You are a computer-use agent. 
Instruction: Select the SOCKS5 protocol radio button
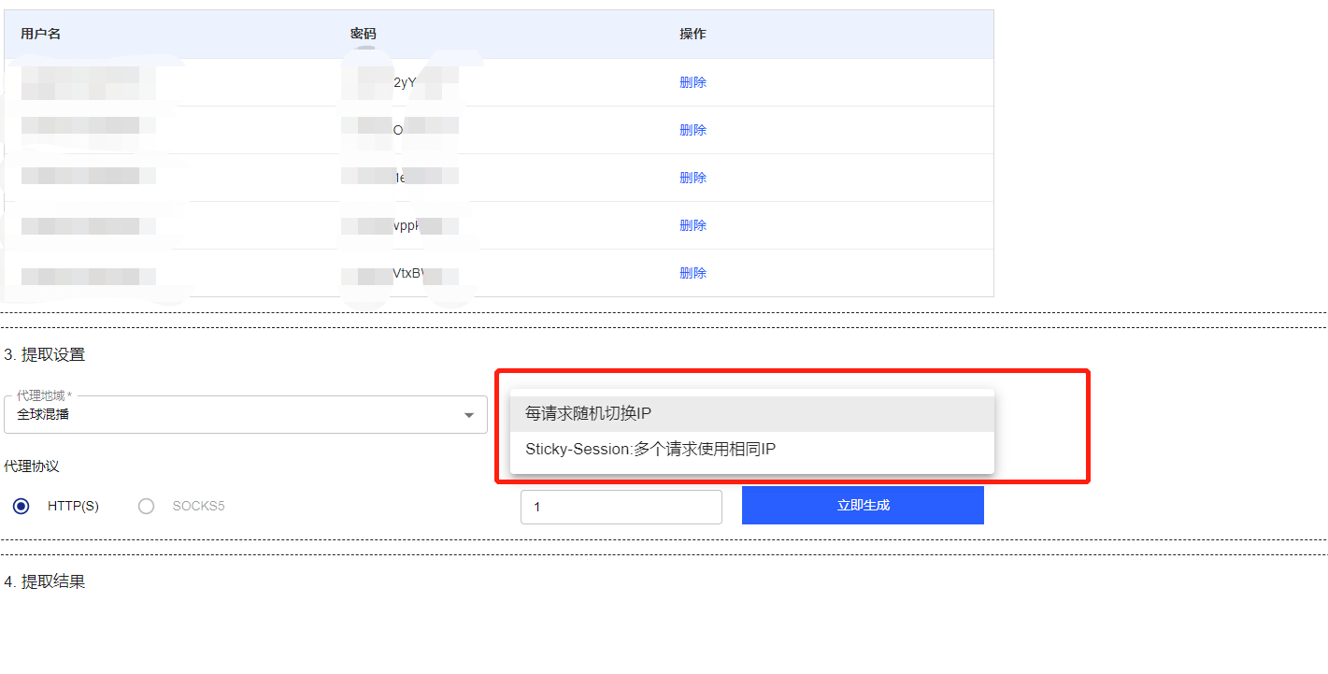click(x=146, y=506)
